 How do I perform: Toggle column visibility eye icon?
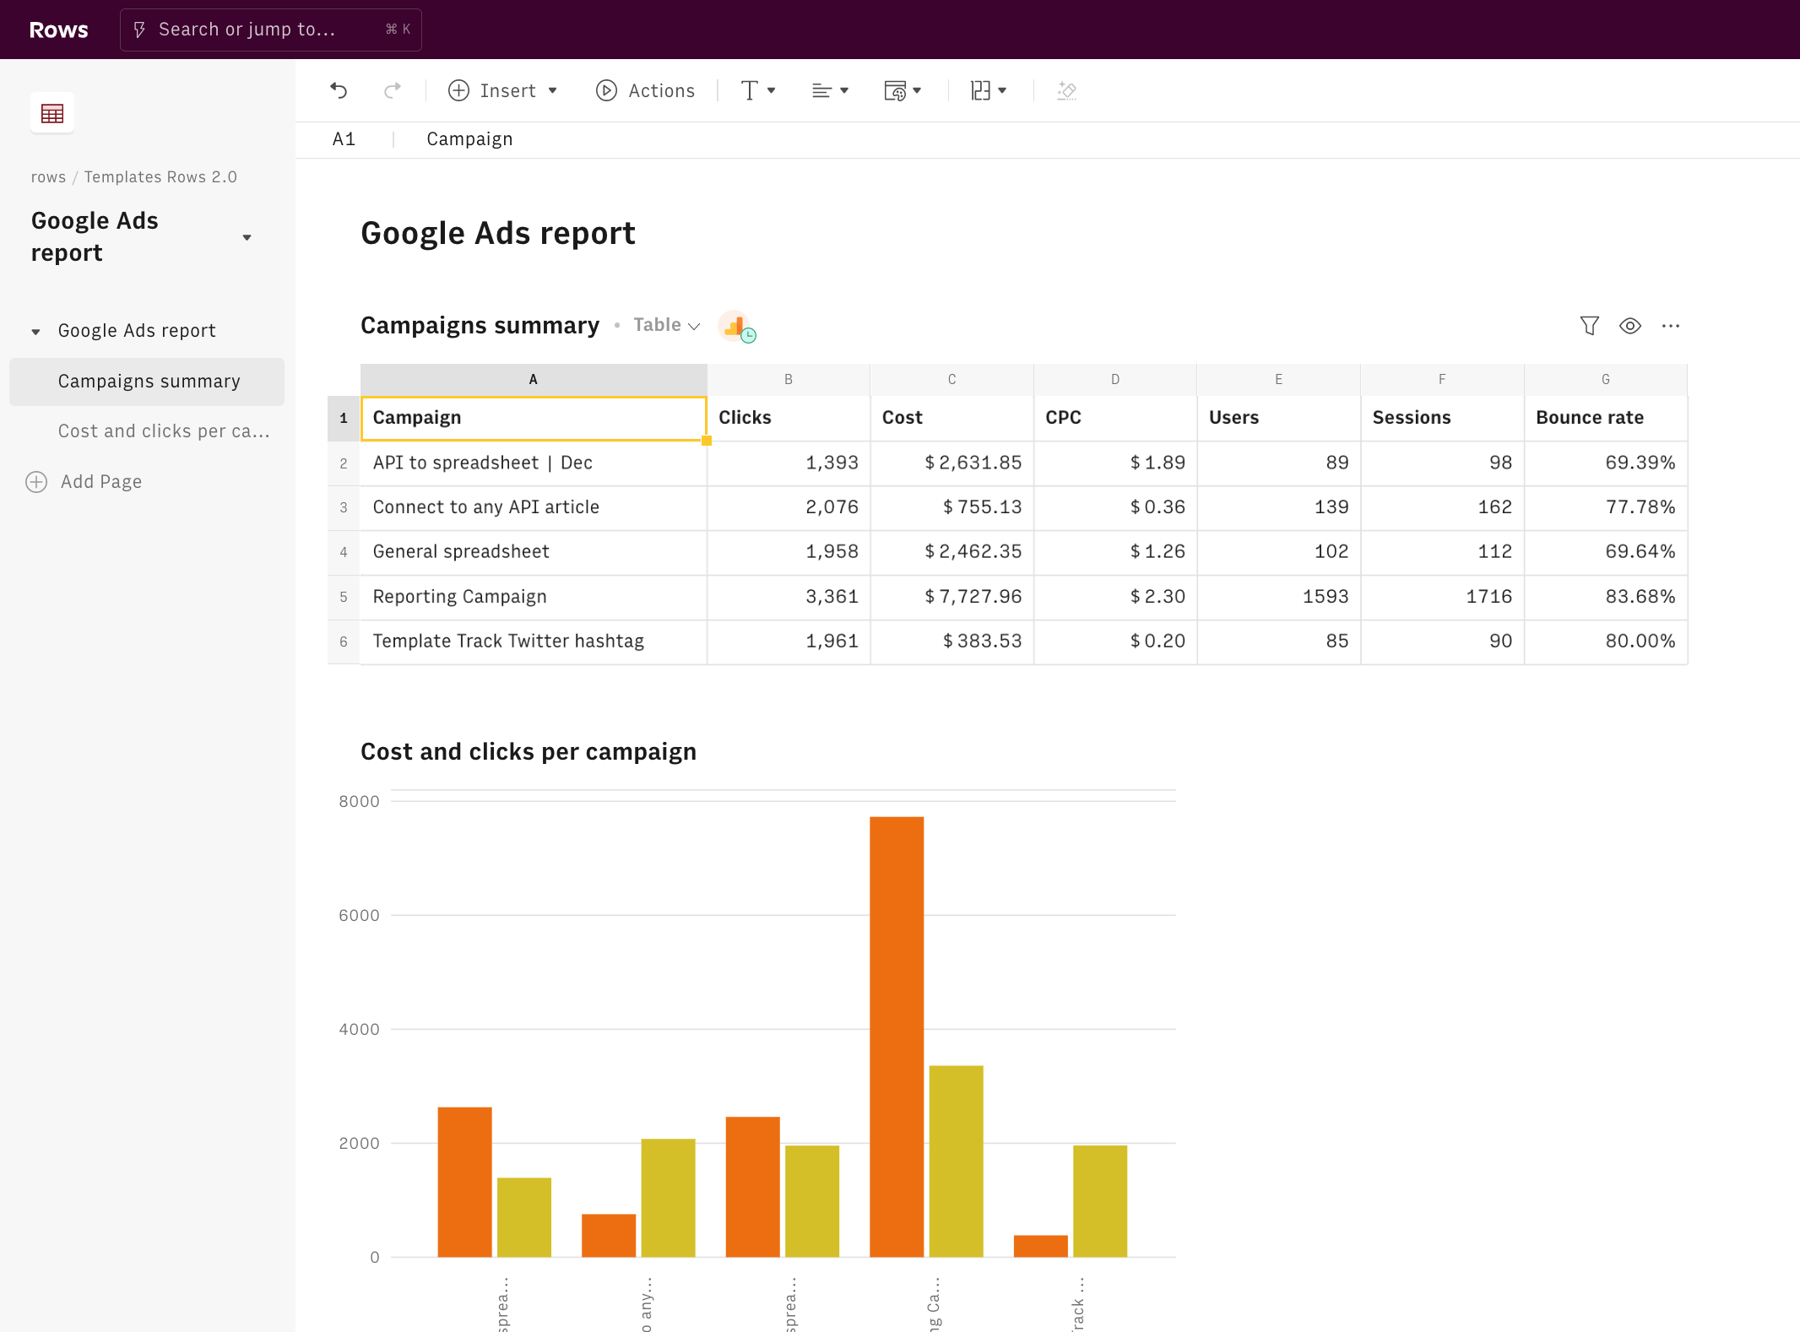[x=1629, y=326]
